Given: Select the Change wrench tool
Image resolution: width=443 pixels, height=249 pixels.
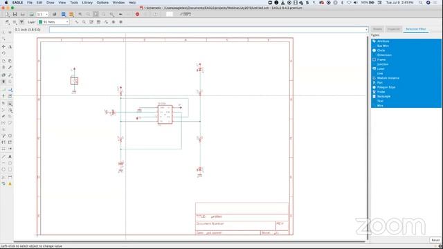Looking at the screenshot, I should 10,67.
